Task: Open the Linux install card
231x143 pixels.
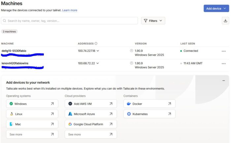Action: click(x=32, y=114)
